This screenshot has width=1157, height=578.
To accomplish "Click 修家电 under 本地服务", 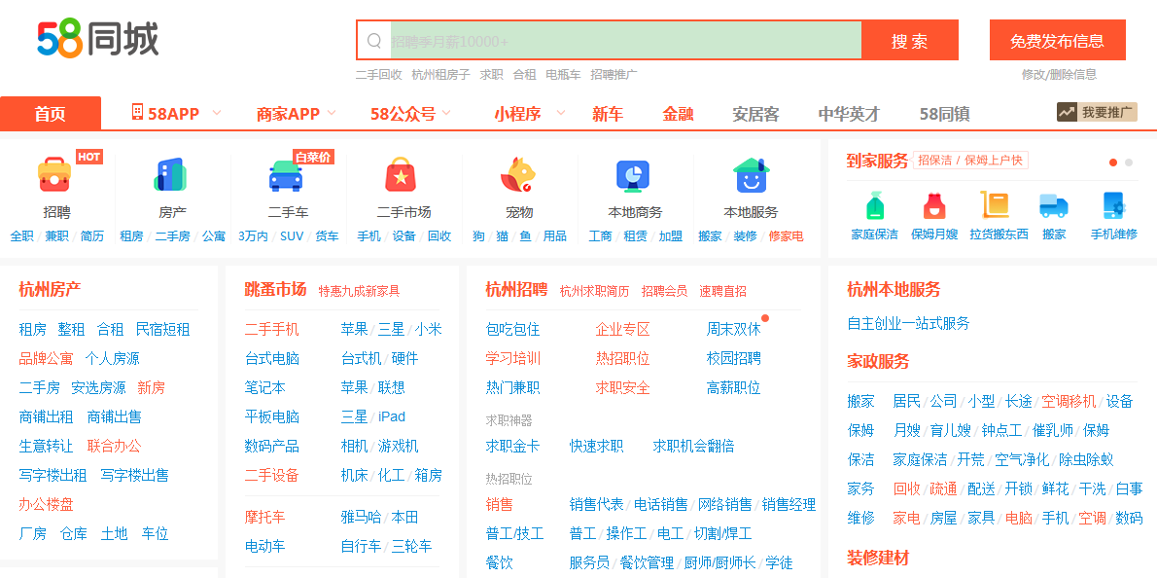I will [x=786, y=236].
